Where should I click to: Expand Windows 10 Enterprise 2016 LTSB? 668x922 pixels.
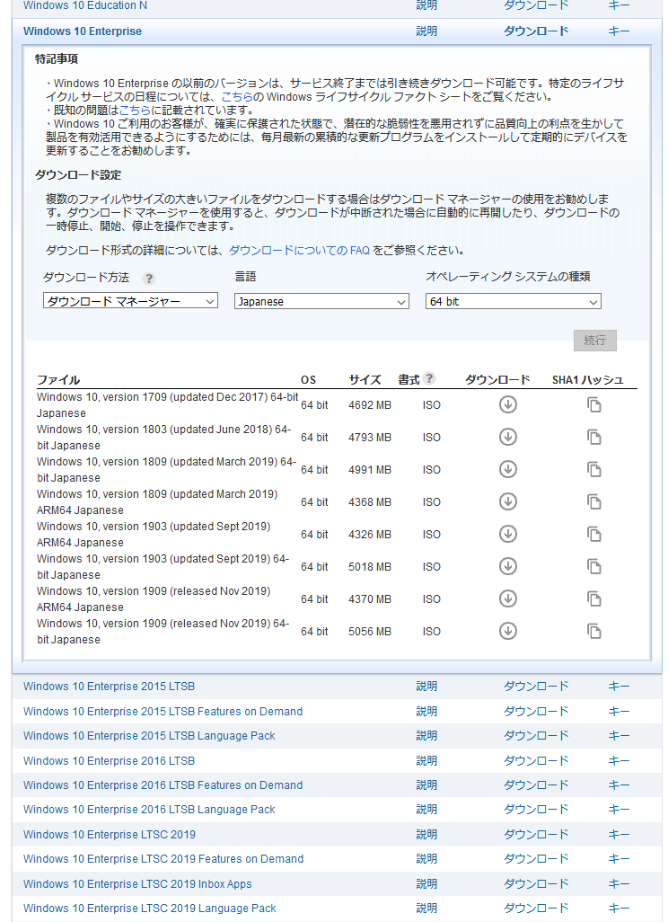109,761
